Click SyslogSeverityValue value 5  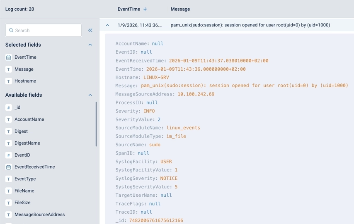click(176, 187)
